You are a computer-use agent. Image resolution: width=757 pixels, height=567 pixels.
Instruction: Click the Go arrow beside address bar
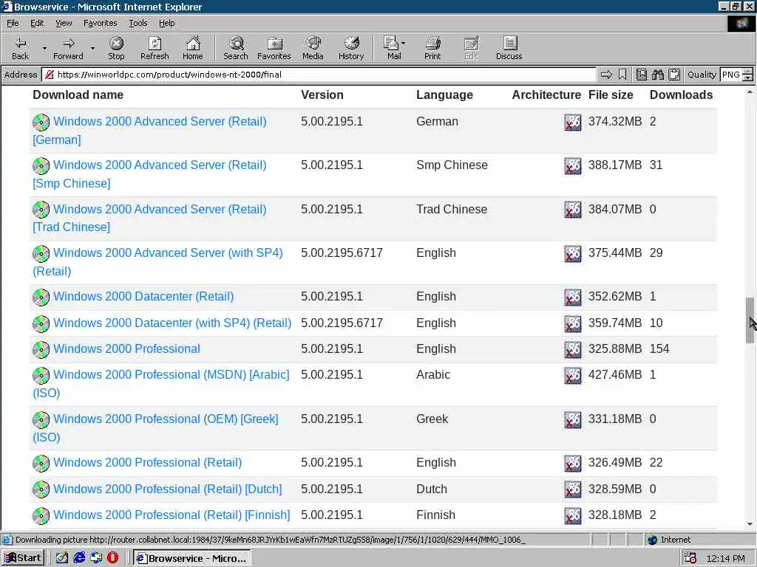coord(606,75)
